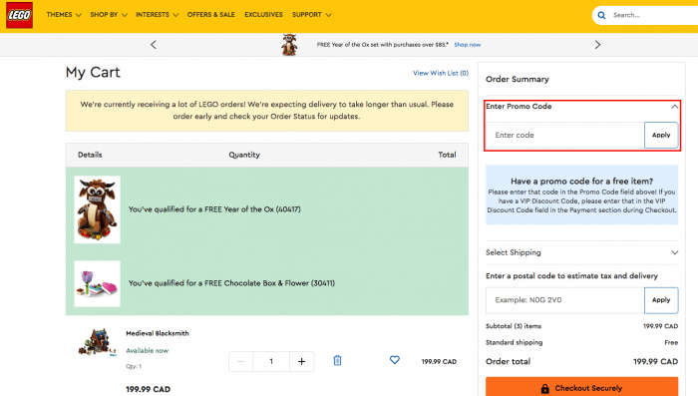
Task: Open Chocolate Box & Flower thumbnail
Action: (97, 283)
